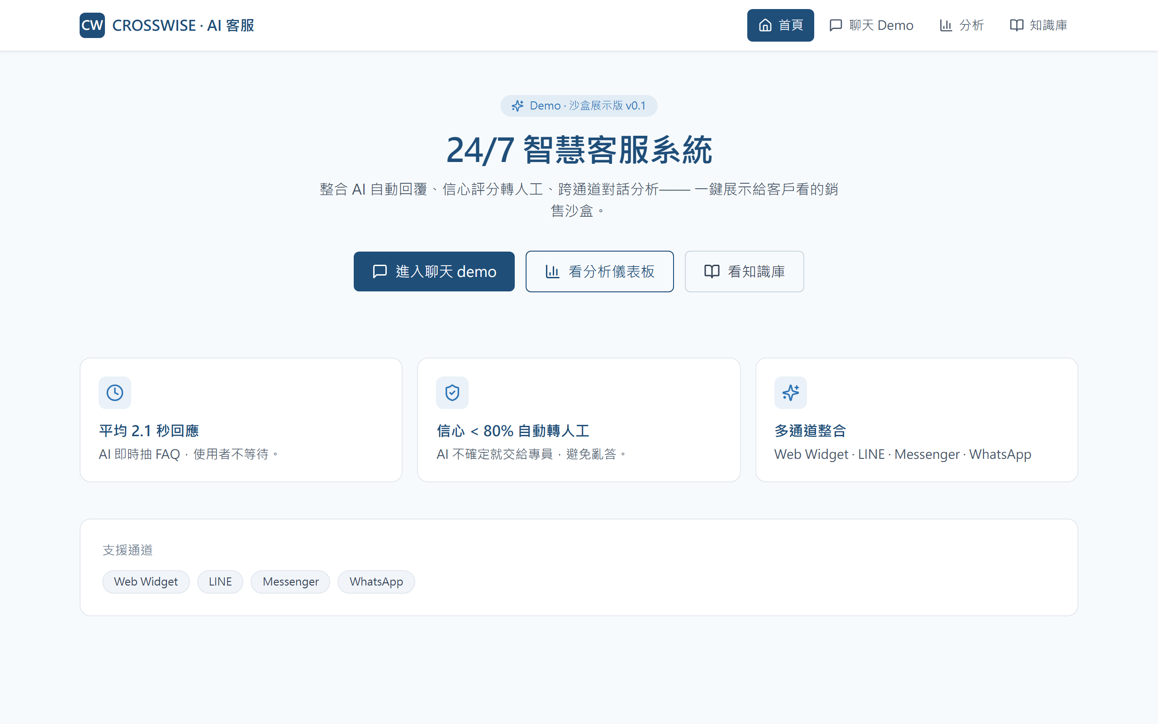Click the Demo · 沙盒展示版 v0.1 badge
Image resolution: width=1158 pixels, height=724 pixels.
pyautogui.click(x=579, y=105)
